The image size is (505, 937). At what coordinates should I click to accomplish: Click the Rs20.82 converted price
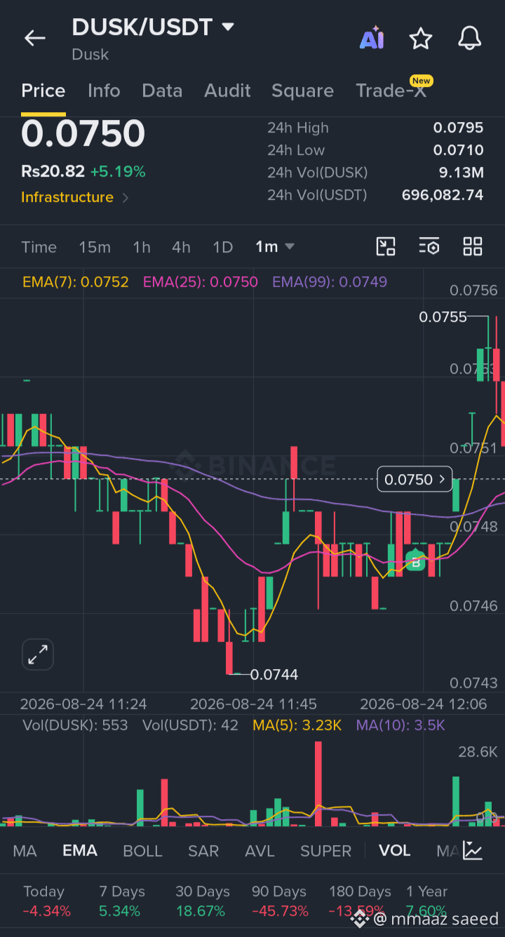pyautogui.click(x=53, y=171)
